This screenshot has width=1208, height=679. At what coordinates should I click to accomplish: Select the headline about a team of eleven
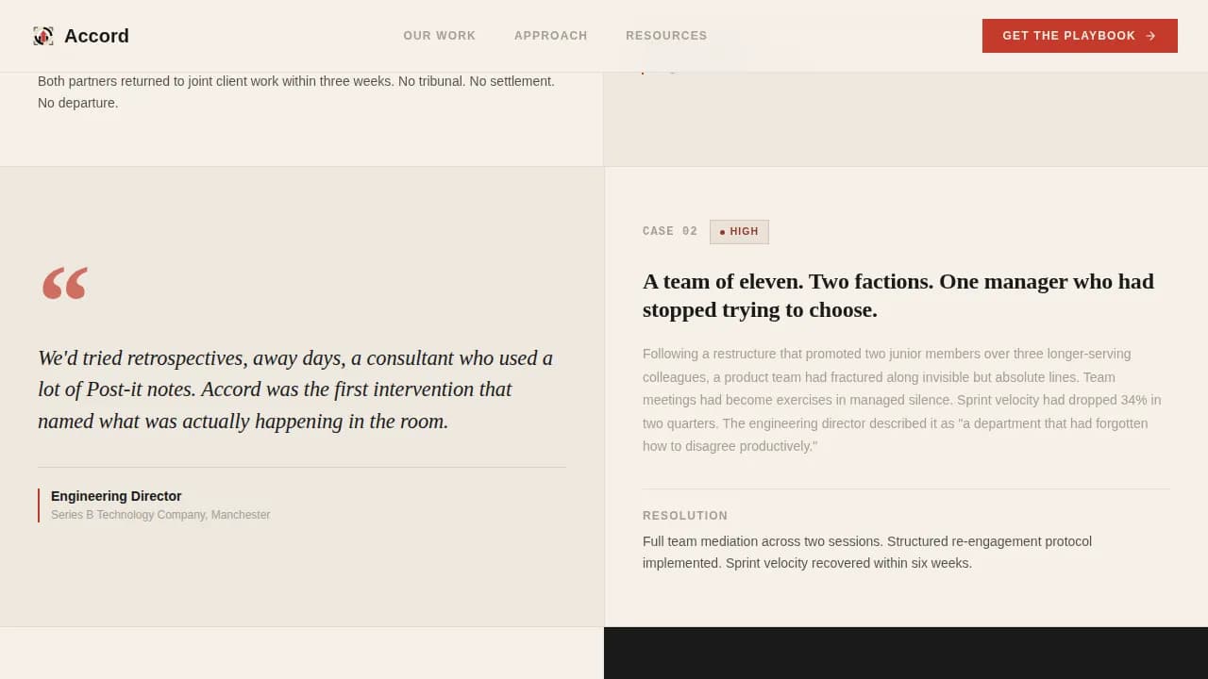(898, 295)
